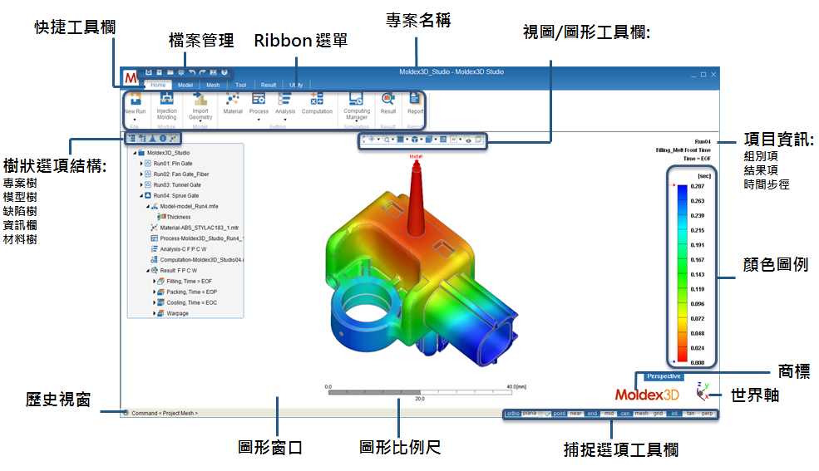Click the isometric cube view icon
Screen dimensions: 819x471
pos(415,140)
